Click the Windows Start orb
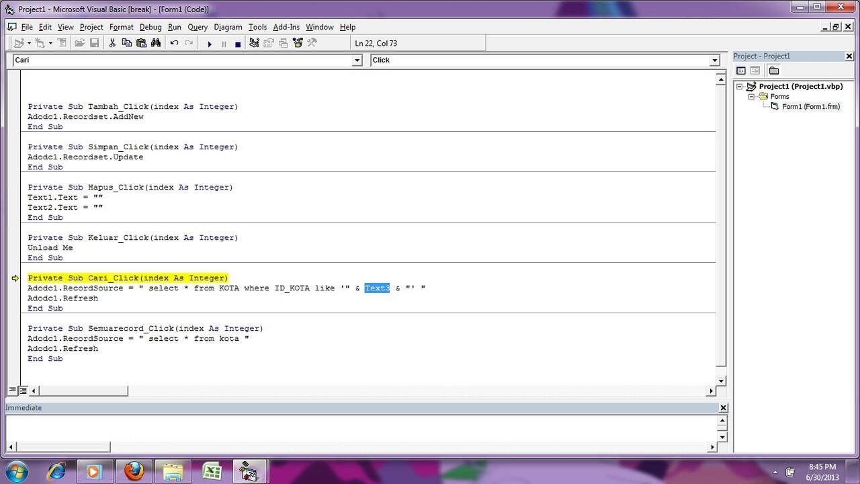This screenshot has width=860, height=484. [x=17, y=471]
